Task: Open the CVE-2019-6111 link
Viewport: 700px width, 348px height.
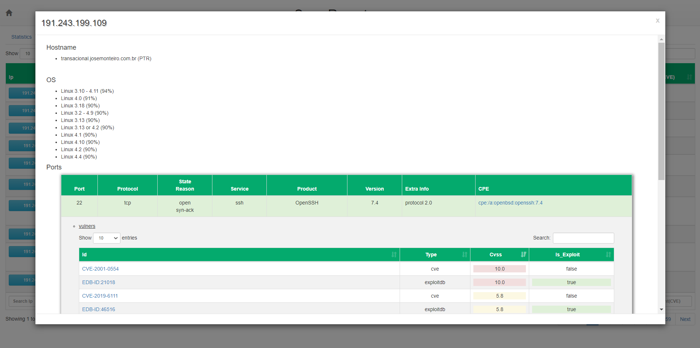Action: coord(100,296)
